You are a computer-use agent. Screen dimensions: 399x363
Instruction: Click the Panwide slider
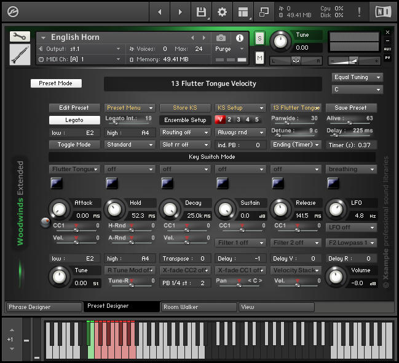click(x=294, y=123)
